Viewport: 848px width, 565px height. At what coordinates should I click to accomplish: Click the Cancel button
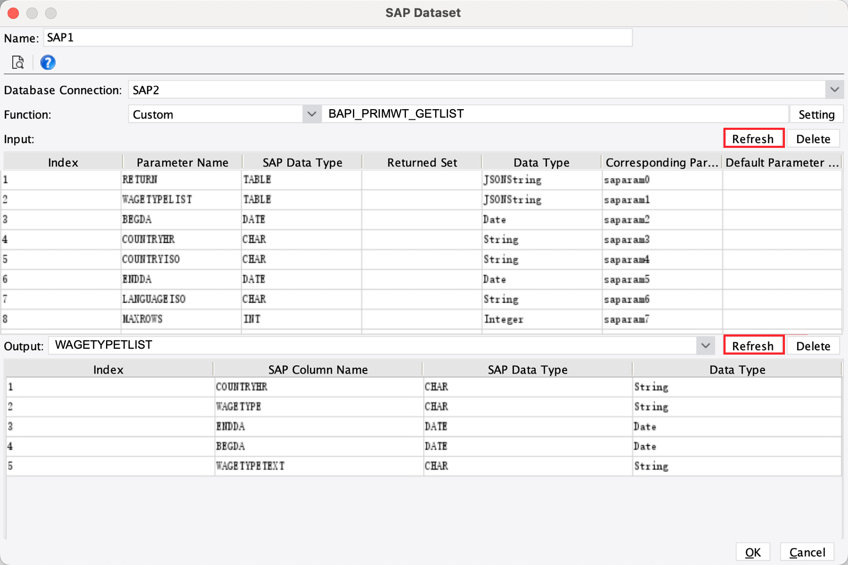pos(807,552)
